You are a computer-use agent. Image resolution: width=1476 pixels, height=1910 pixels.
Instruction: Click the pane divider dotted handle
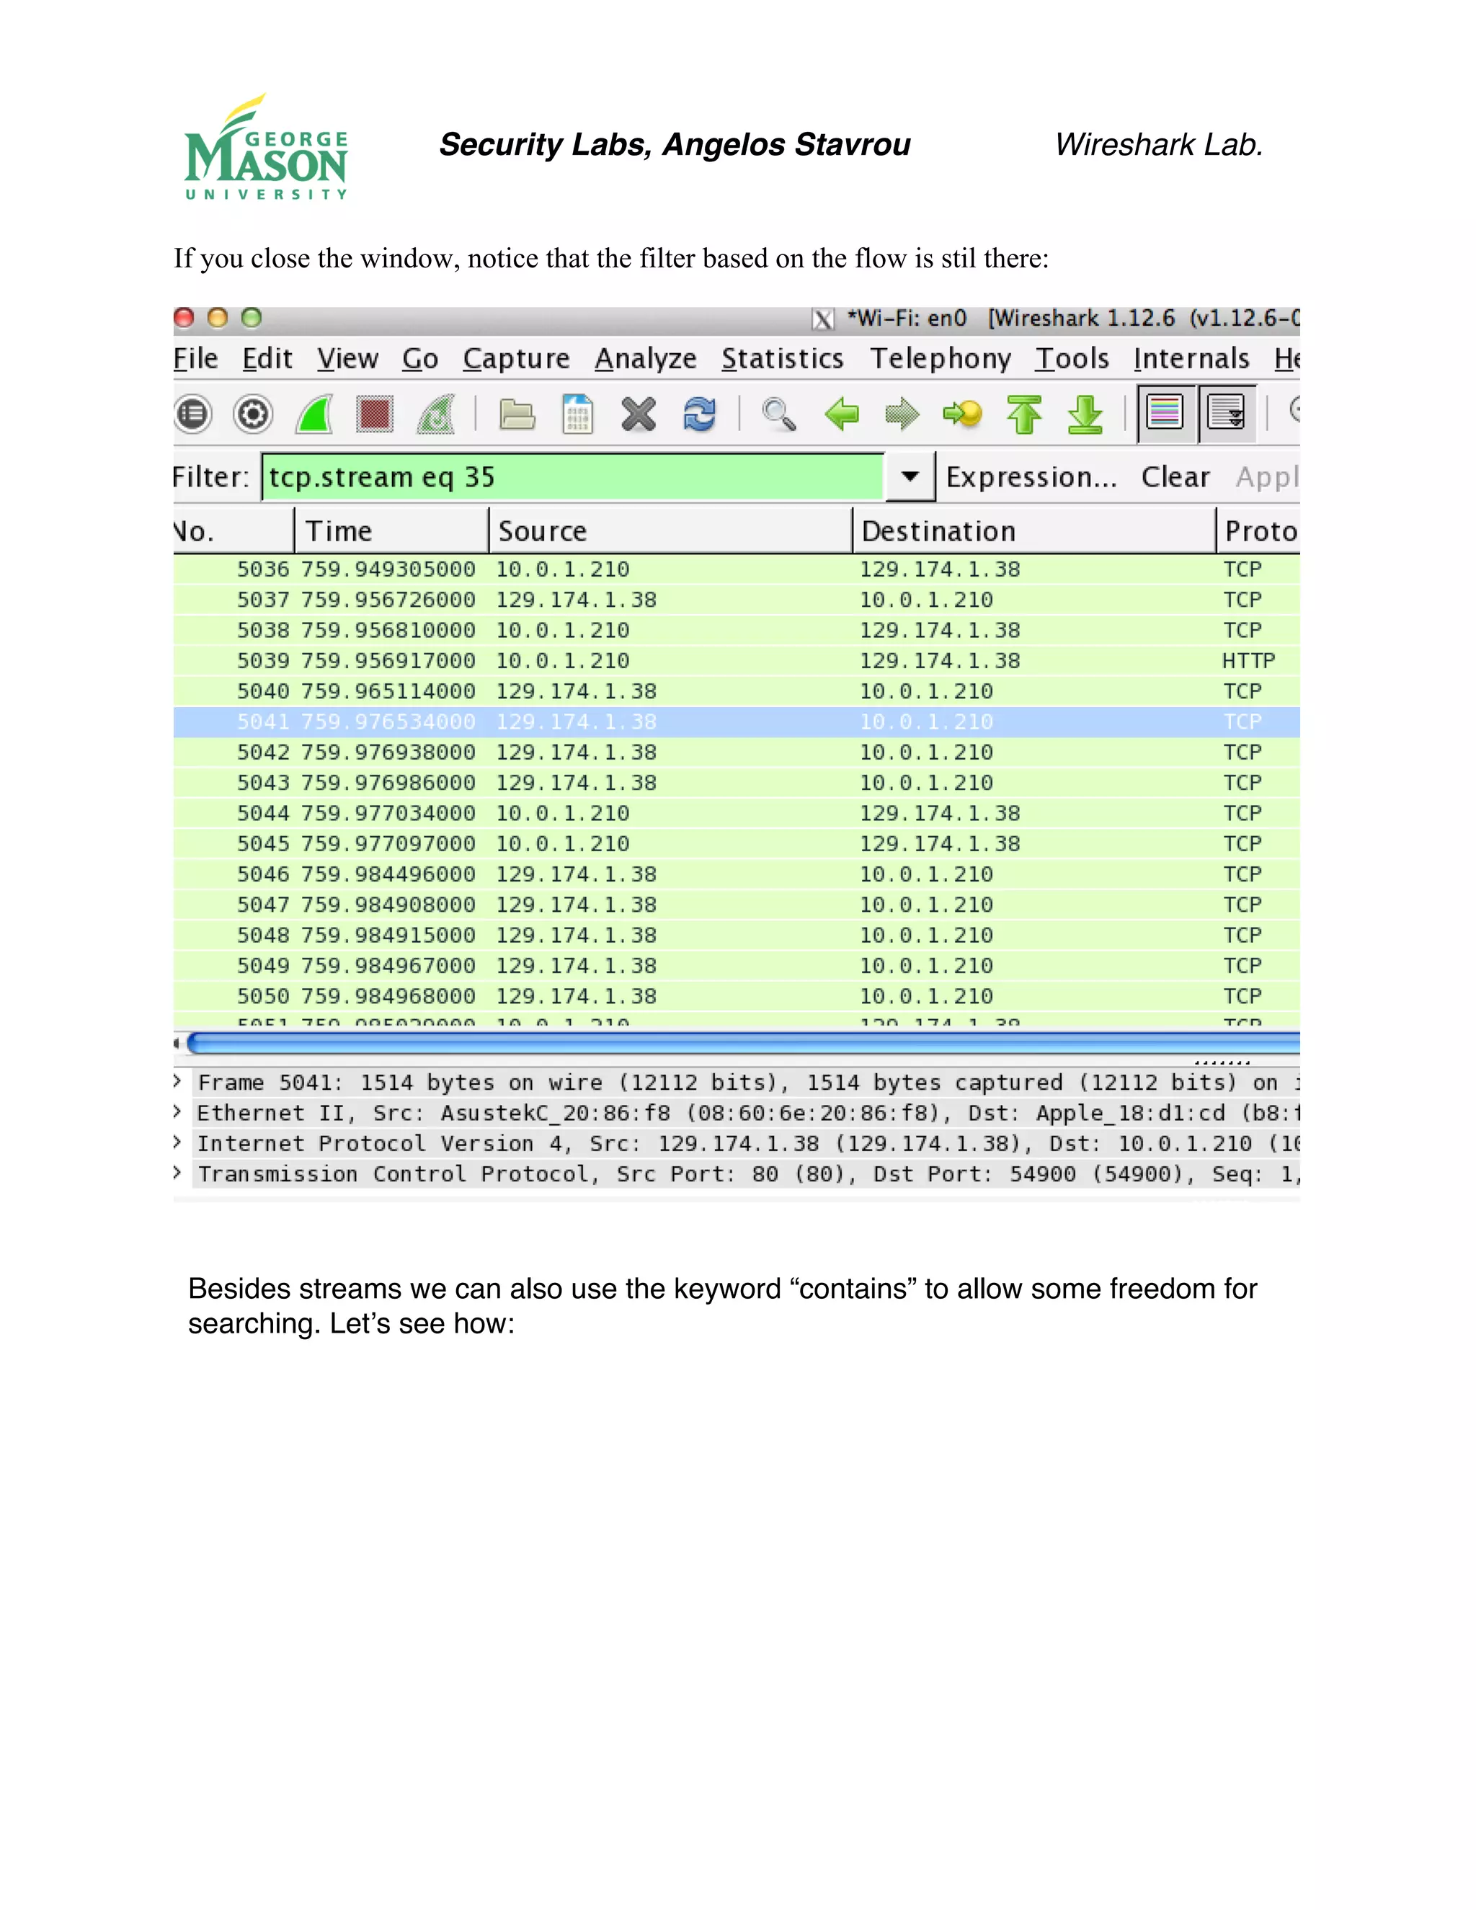click(1222, 1062)
